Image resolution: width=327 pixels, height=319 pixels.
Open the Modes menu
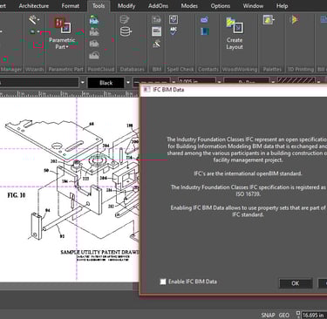pos(189,6)
